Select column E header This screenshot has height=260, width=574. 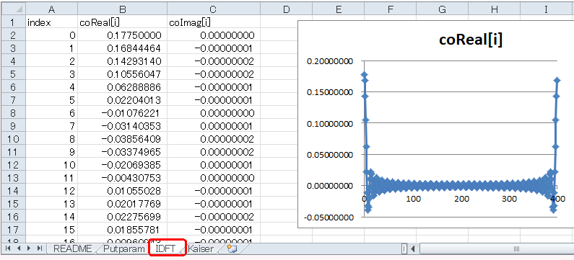pyautogui.click(x=338, y=9)
